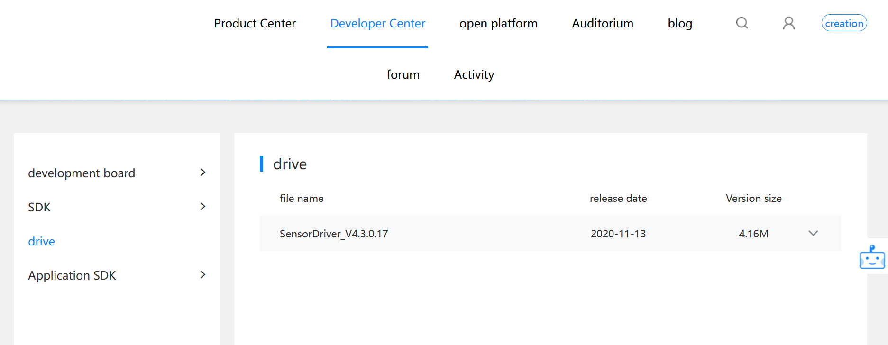Select drive in the sidebar

click(x=42, y=241)
